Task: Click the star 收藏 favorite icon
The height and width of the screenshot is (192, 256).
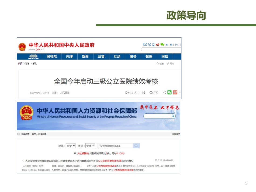Action: pyautogui.click(x=158, y=64)
